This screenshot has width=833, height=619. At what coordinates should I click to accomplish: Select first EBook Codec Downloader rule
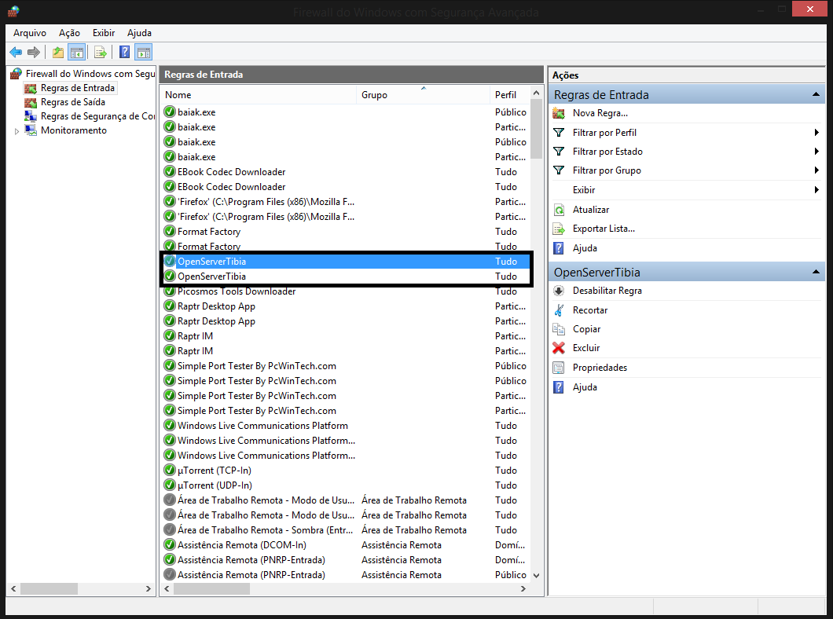click(x=347, y=172)
